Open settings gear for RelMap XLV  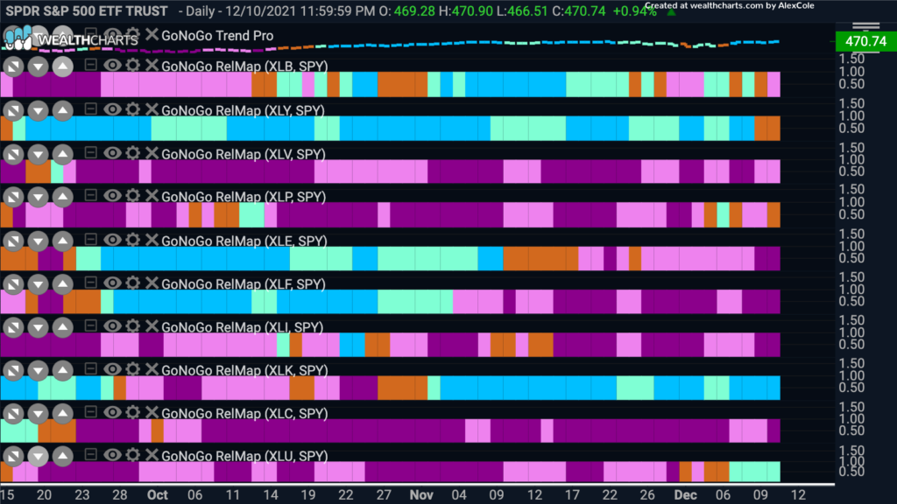133,152
